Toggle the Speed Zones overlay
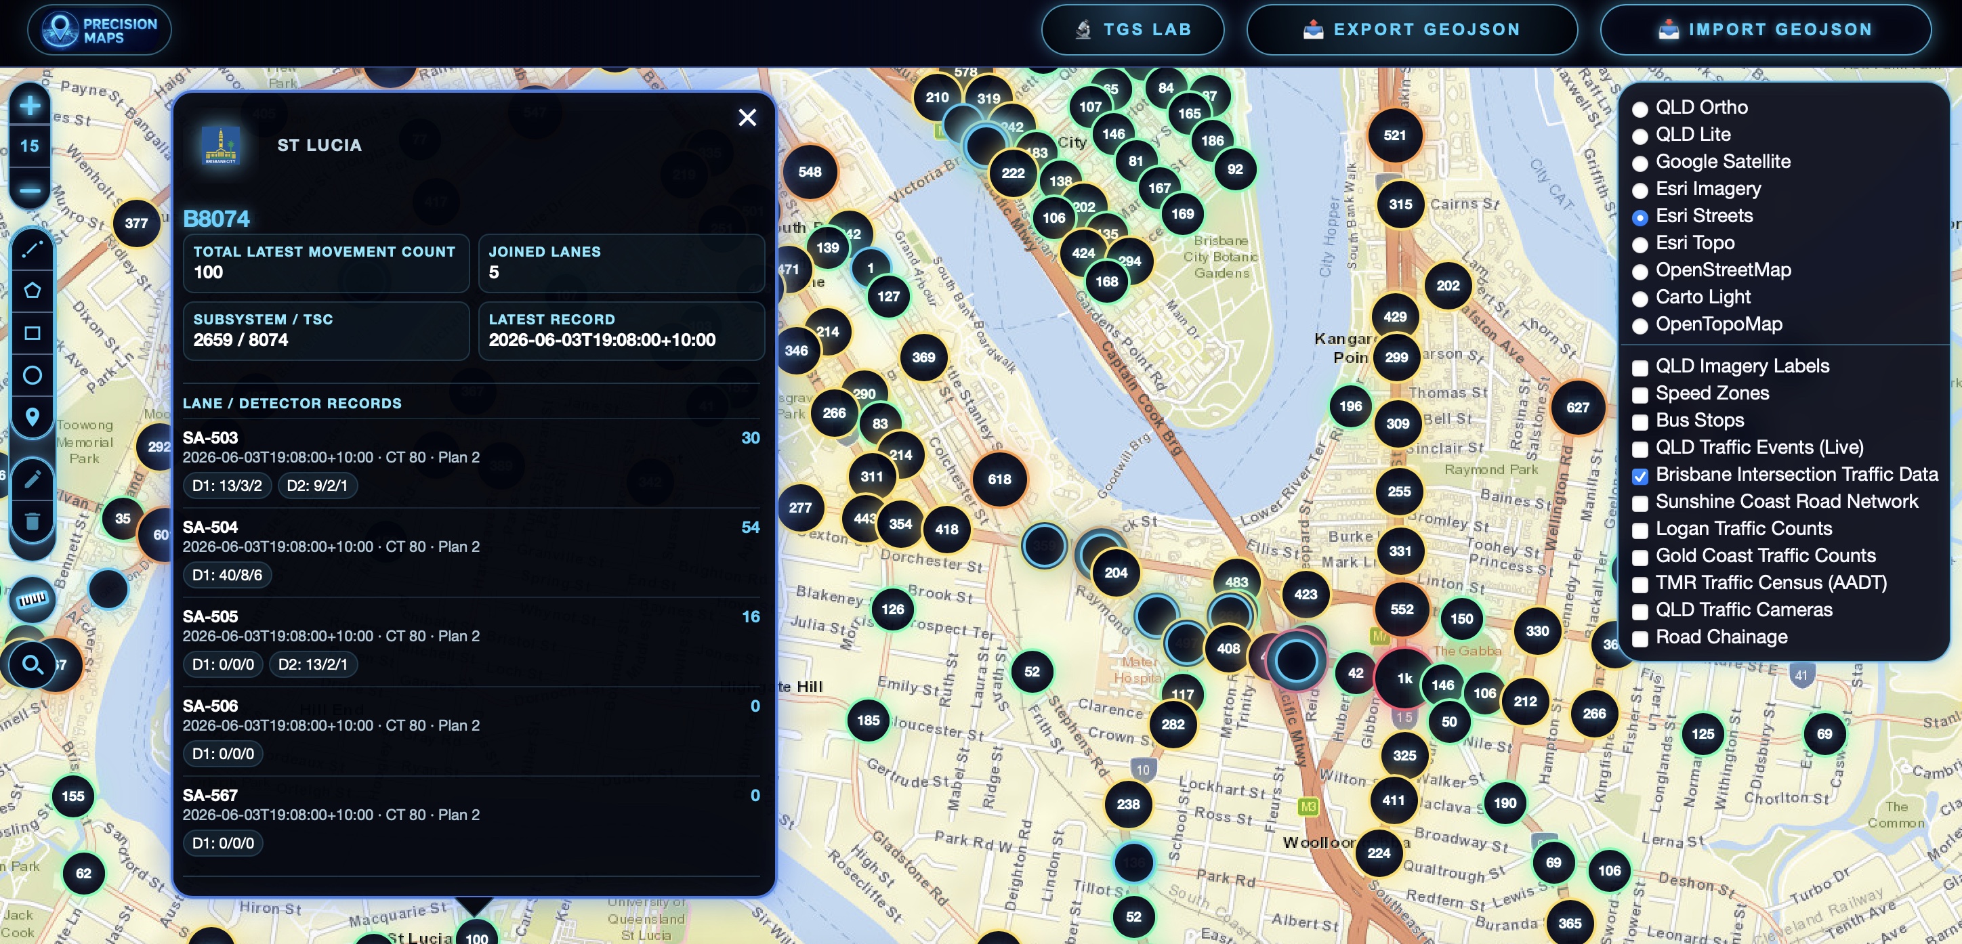1962x944 pixels. pyautogui.click(x=1640, y=395)
